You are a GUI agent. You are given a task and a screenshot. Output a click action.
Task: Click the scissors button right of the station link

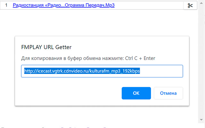190,5
